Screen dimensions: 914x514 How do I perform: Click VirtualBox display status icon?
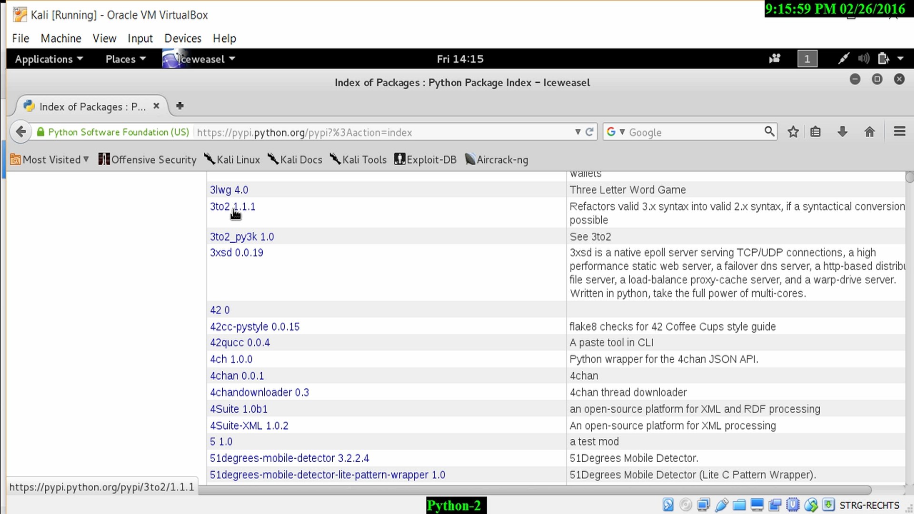(x=757, y=505)
